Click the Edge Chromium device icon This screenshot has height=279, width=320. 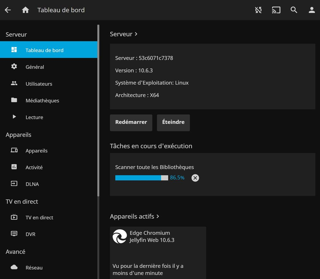[120, 236]
